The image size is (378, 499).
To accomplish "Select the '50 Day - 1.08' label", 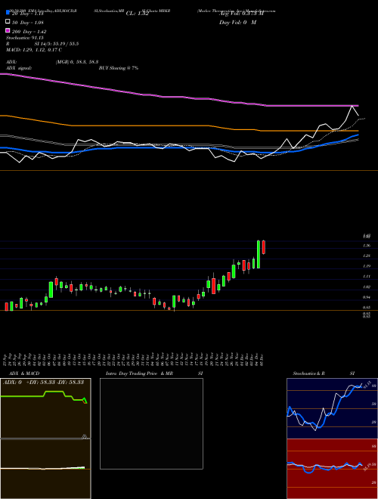I will (28, 23).
